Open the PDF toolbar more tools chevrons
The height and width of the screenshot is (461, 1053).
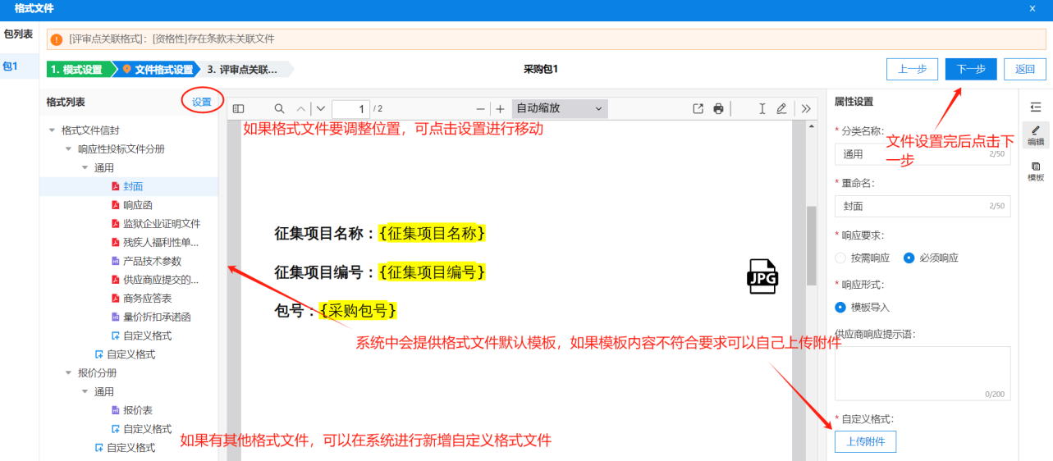806,108
